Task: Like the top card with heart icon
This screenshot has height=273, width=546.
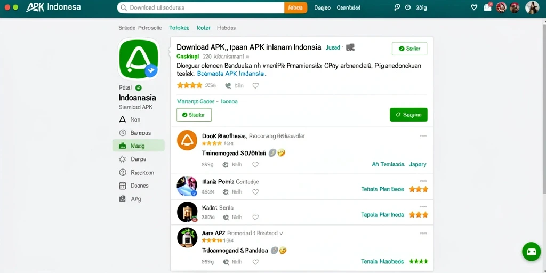Action: pyautogui.click(x=255, y=85)
